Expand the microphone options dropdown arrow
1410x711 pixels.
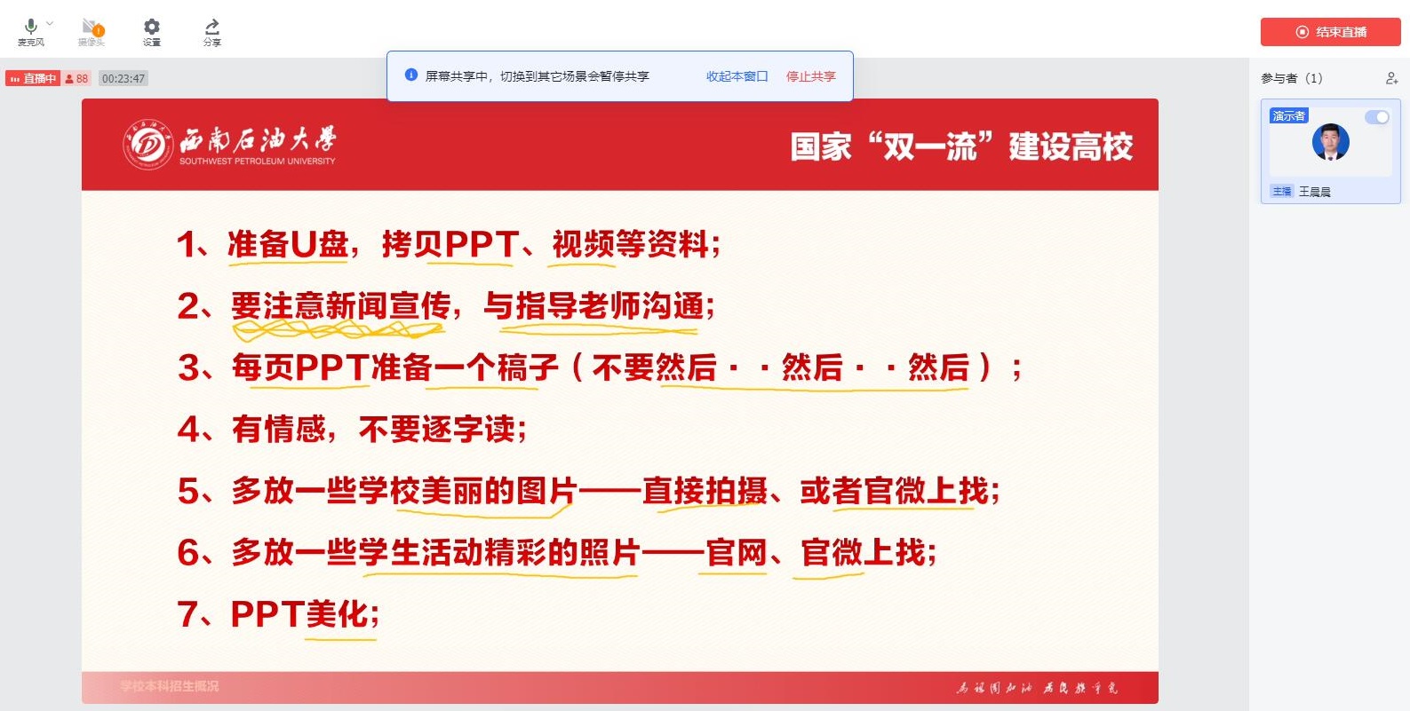50,23
